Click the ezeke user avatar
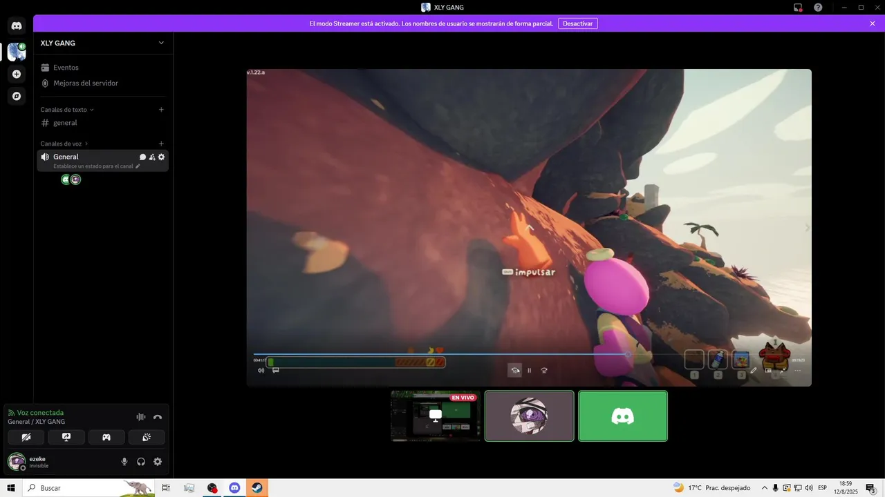 point(17,462)
